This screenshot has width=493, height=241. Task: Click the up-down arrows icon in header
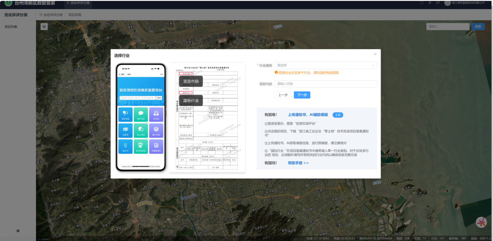[x=430, y=3]
